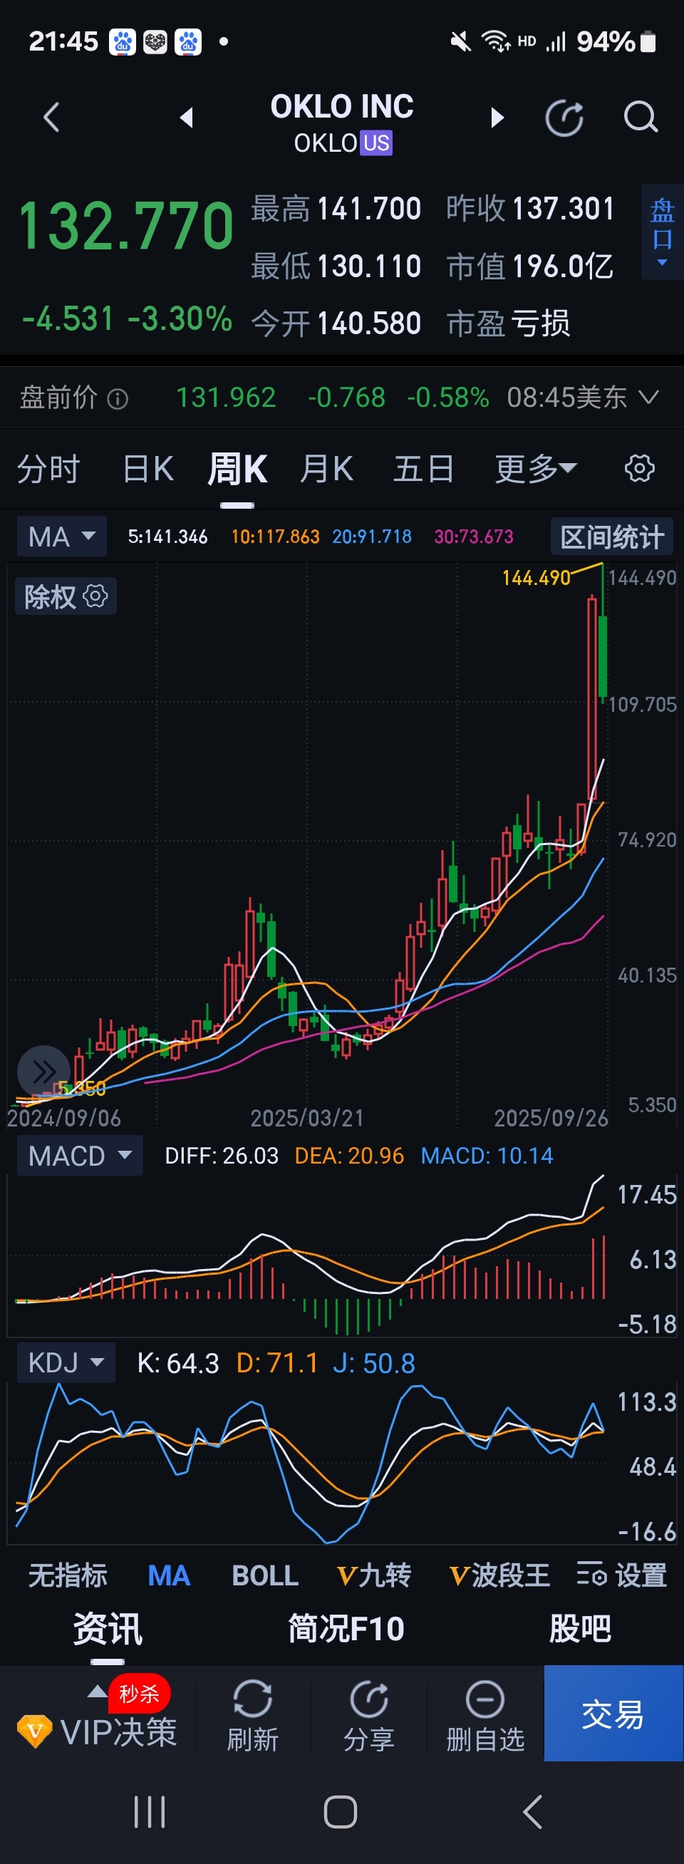Tap the 秒杀 red badge
This screenshot has height=1864, width=684.
(x=139, y=1693)
